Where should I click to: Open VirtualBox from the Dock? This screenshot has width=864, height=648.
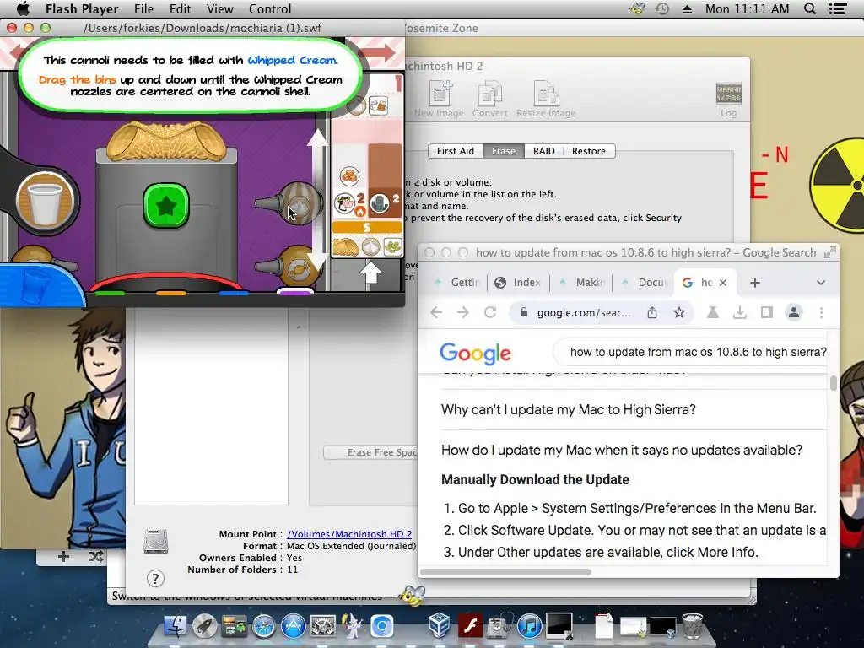pyautogui.click(x=439, y=626)
